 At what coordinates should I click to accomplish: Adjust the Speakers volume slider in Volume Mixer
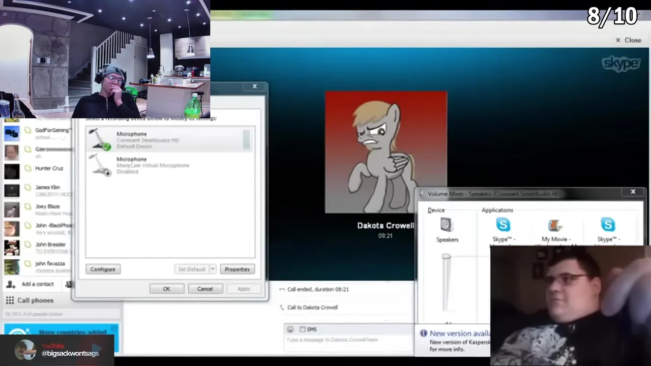(x=446, y=257)
